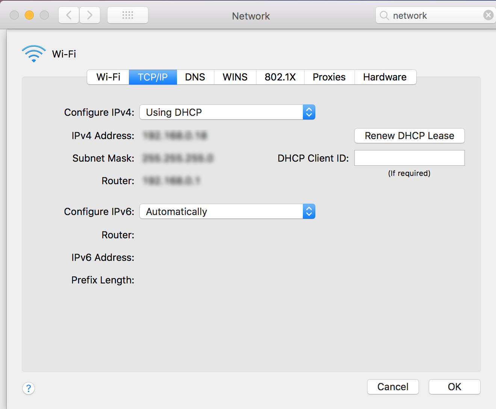
Task: Go forward with the right chevron button
Action: coord(90,15)
